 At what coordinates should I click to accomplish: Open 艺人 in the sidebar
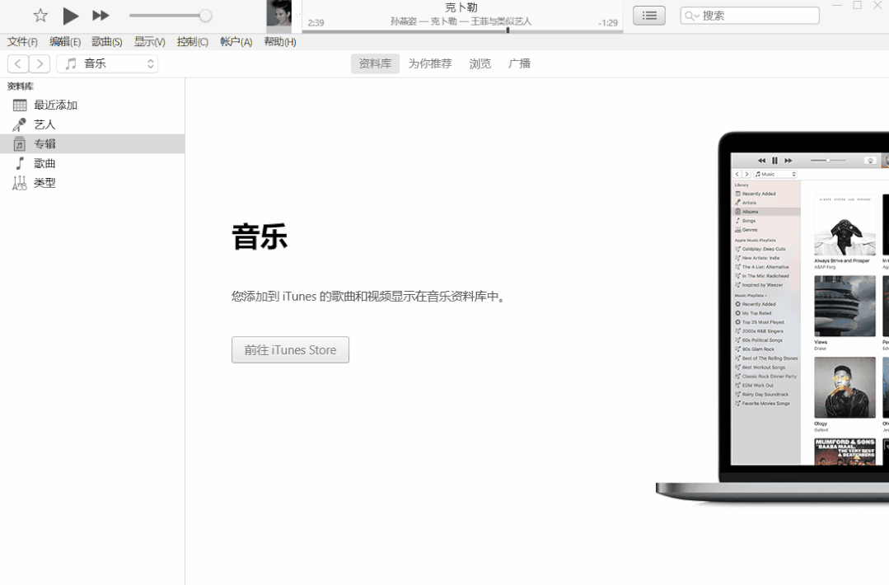(44, 124)
